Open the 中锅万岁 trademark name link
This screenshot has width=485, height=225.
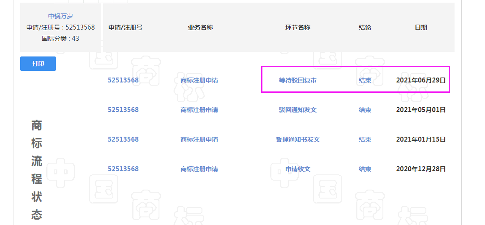(x=60, y=16)
